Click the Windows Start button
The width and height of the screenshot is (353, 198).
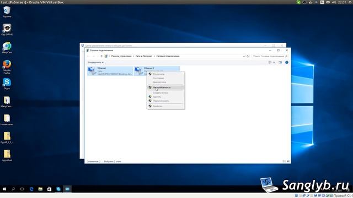(x=4, y=189)
